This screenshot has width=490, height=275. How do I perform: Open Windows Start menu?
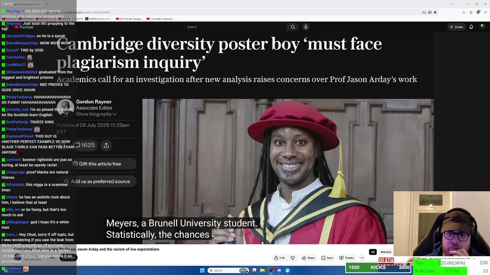click(x=202, y=270)
